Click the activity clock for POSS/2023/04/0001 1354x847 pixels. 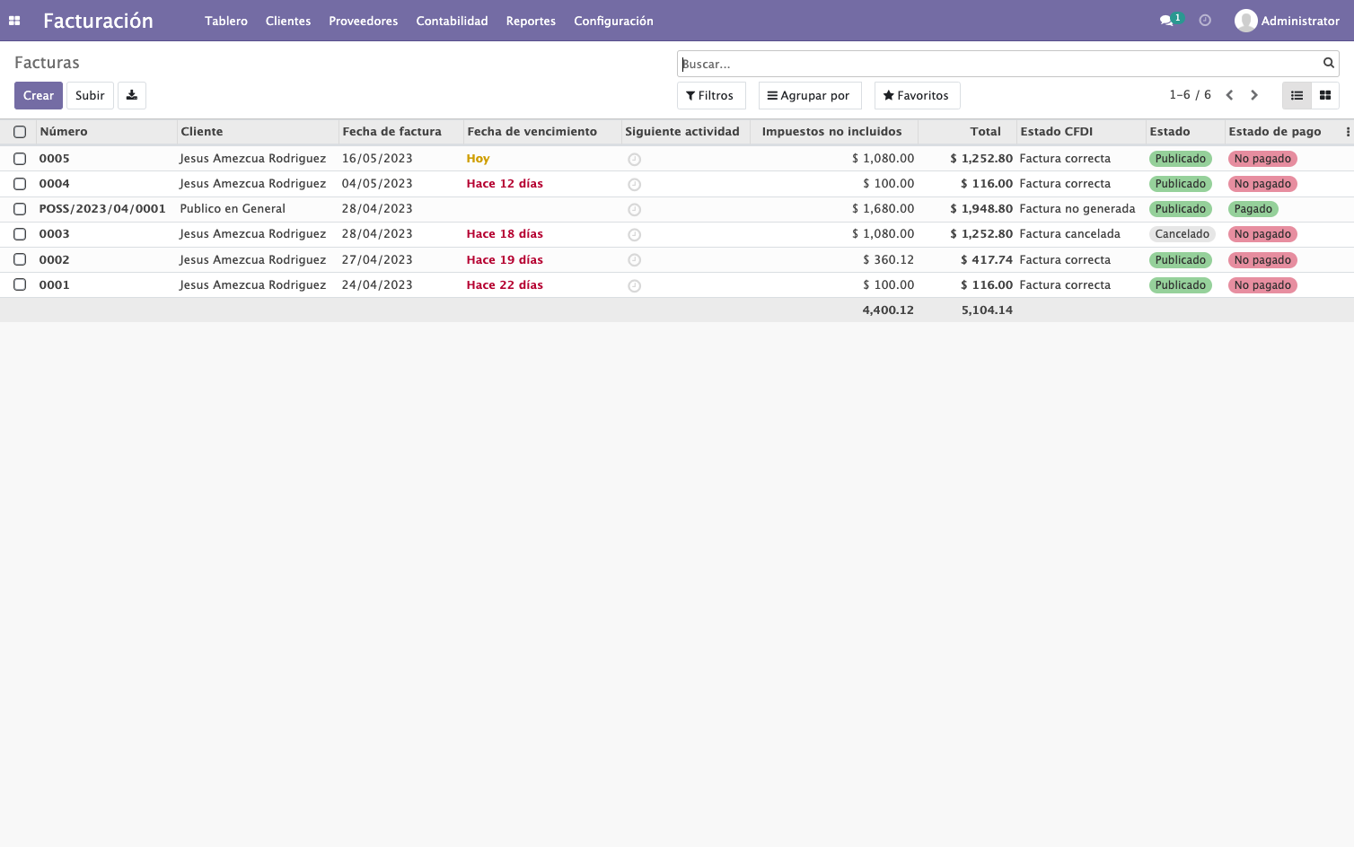coord(634,210)
